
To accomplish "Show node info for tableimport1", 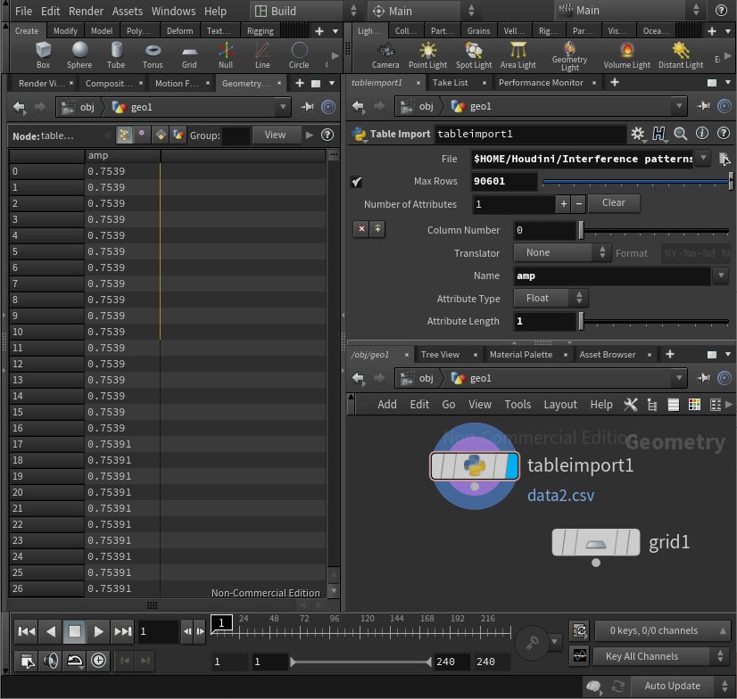I will pos(702,134).
